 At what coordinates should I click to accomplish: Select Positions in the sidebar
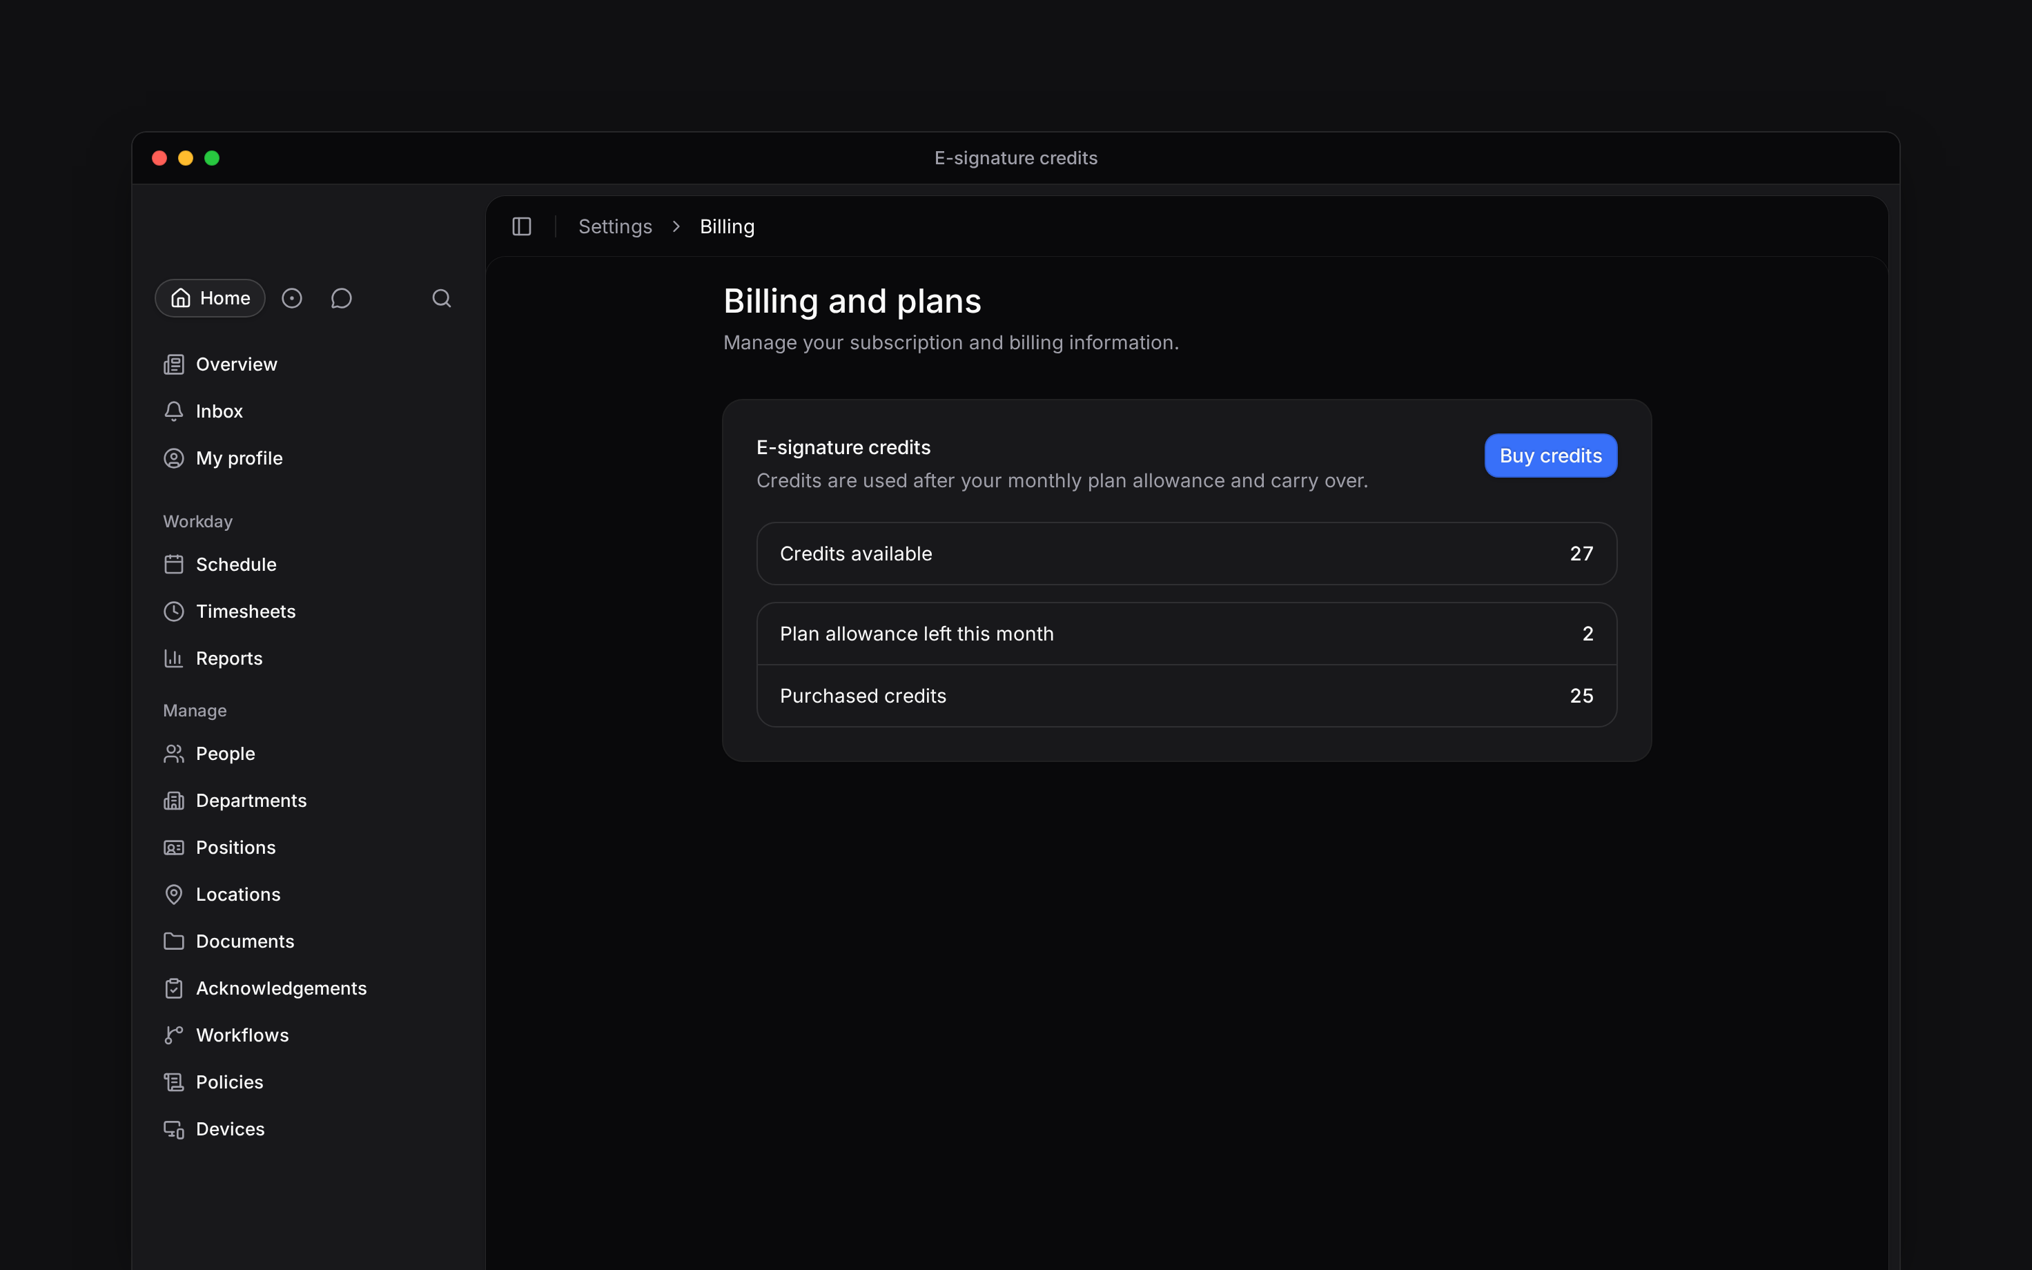click(235, 848)
